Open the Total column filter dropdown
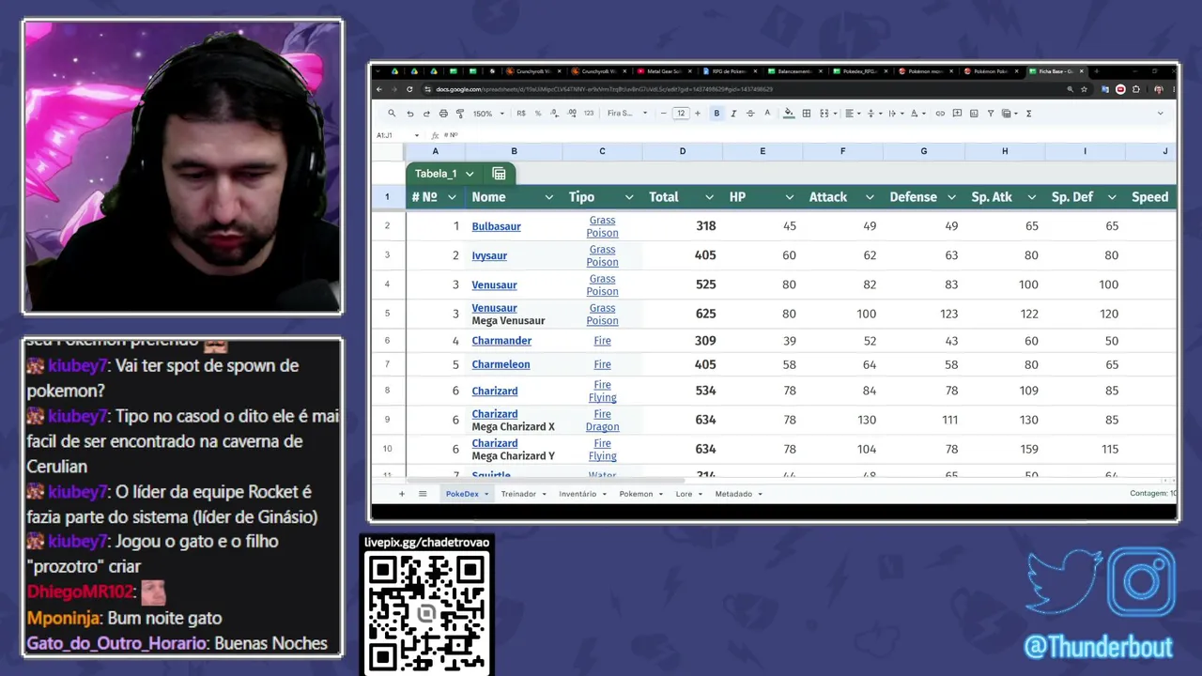 [709, 197]
